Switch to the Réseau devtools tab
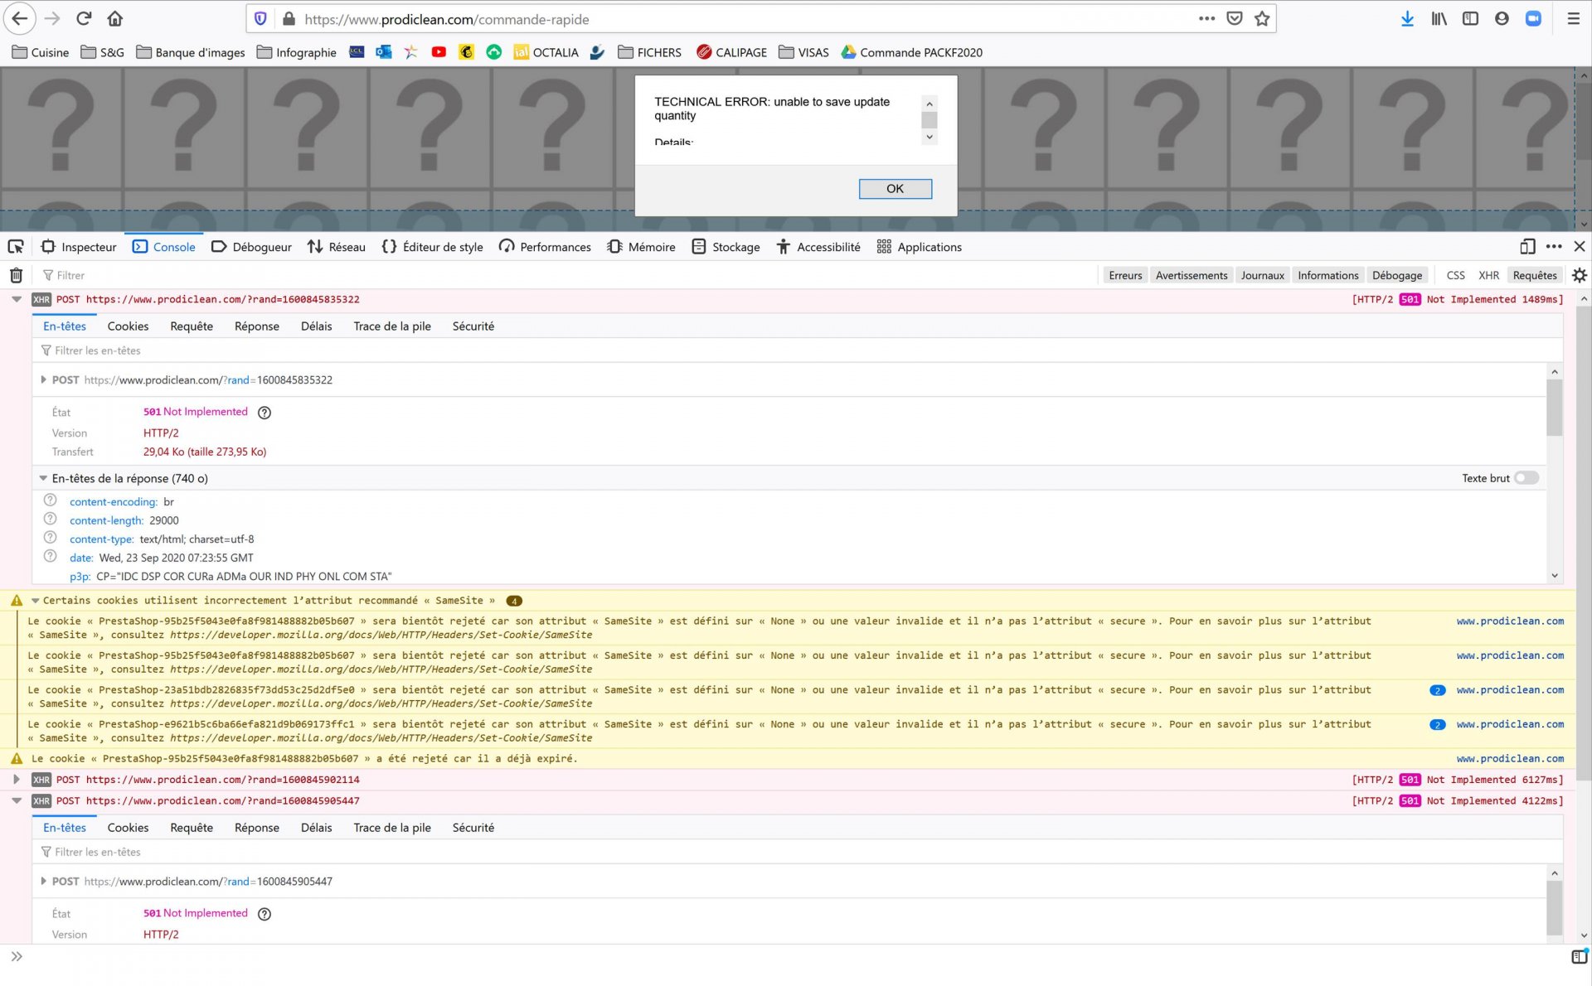This screenshot has width=1592, height=986. pyautogui.click(x=336, y=247)
